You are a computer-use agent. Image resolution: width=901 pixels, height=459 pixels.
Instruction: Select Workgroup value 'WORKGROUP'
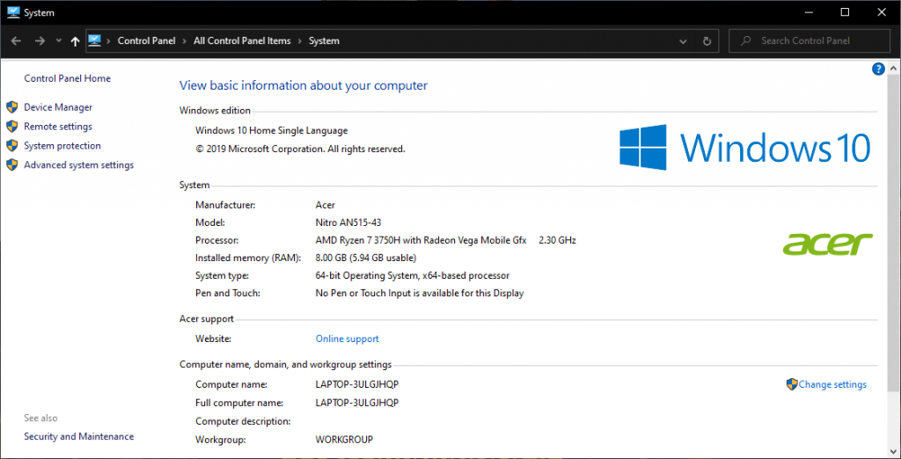[344, 440]
